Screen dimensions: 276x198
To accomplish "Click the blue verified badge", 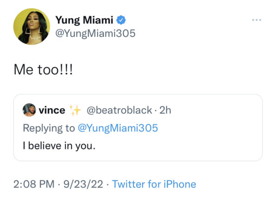I will pos(121,20).
